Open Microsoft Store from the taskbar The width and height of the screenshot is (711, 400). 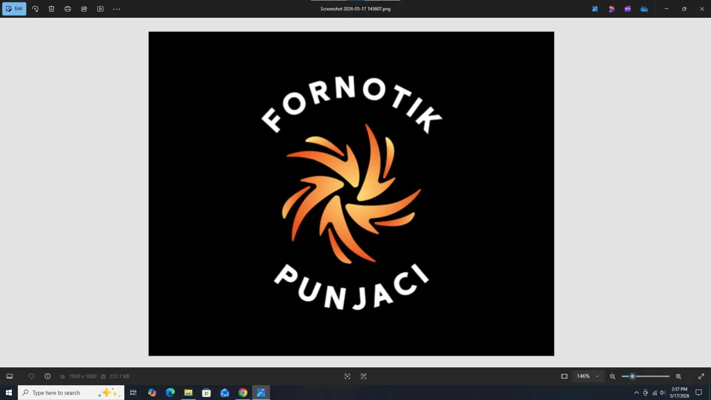[x=206, y=392]
